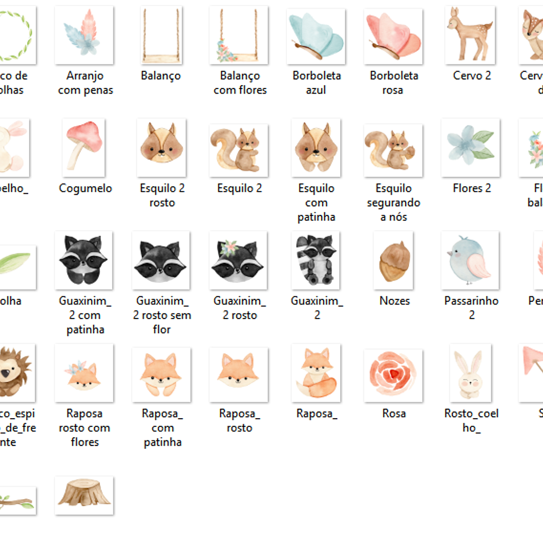543x543 pixels.
Task: Select the plain Balanço swing image
Action: point(161,35)
